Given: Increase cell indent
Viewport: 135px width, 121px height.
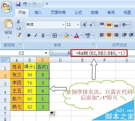Looking at the screenshot, I should tap(131, 35).
